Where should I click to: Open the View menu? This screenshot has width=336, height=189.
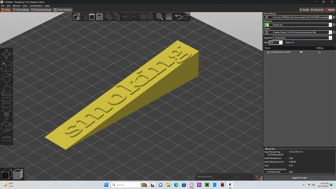(x=25, y=6)
